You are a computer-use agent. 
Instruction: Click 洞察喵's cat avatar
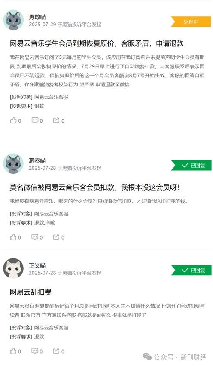pos(13,163)
